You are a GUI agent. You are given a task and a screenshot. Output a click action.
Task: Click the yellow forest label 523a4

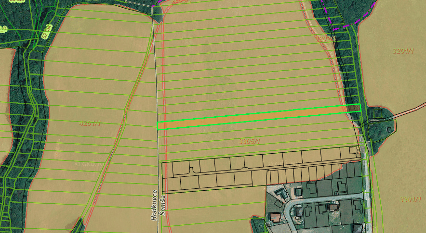click(x=47, y=31)
